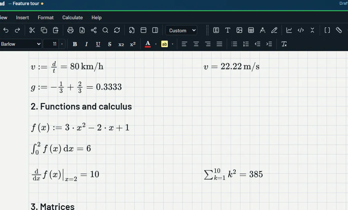Viewport: 348px width, 210px height.
Task: Increase paragraph indent
Action: tap(269, 44)
